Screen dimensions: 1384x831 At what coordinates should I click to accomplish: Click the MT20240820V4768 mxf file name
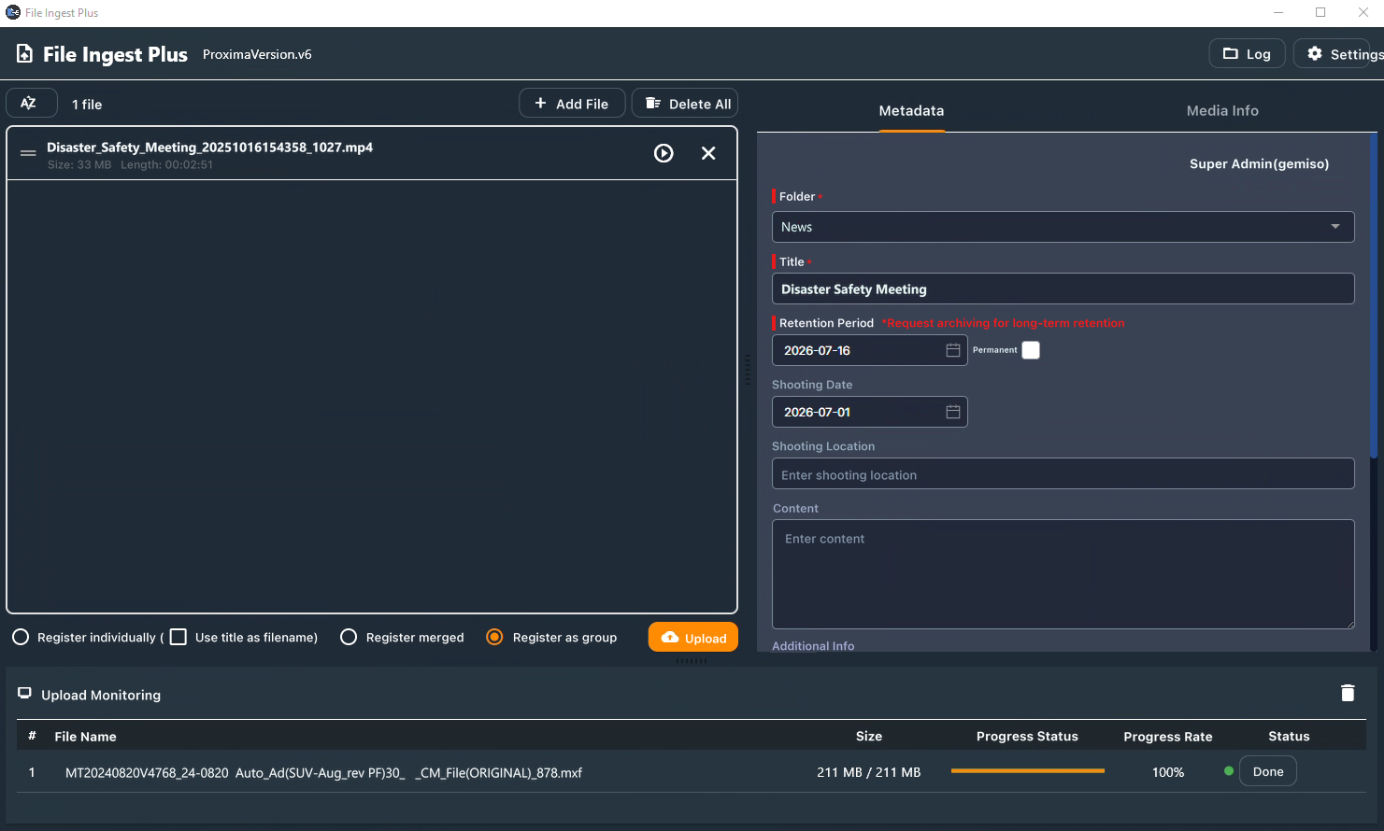323,772
